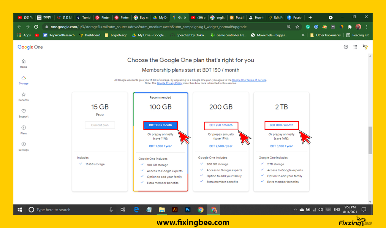Click the BDT 150 / month button
The width and height of the screenshot is (386, 228).
(x=160, y=125)
